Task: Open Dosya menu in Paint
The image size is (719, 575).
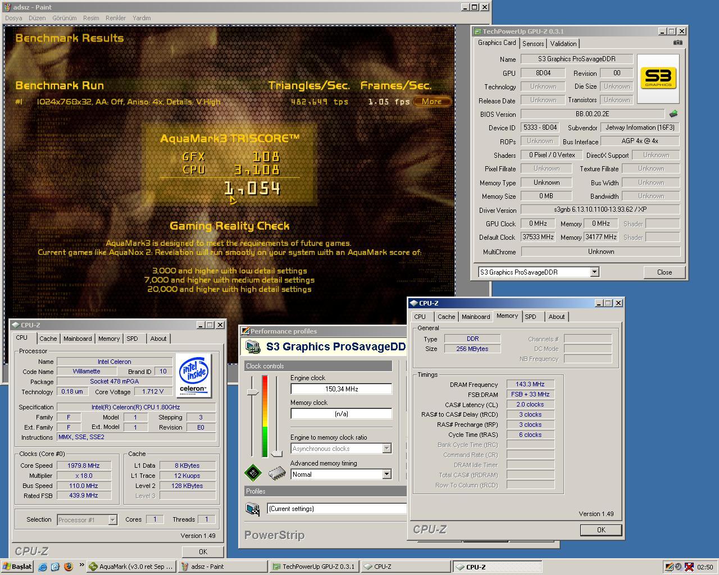Action: pyautogui.click(x=13, y=18)
